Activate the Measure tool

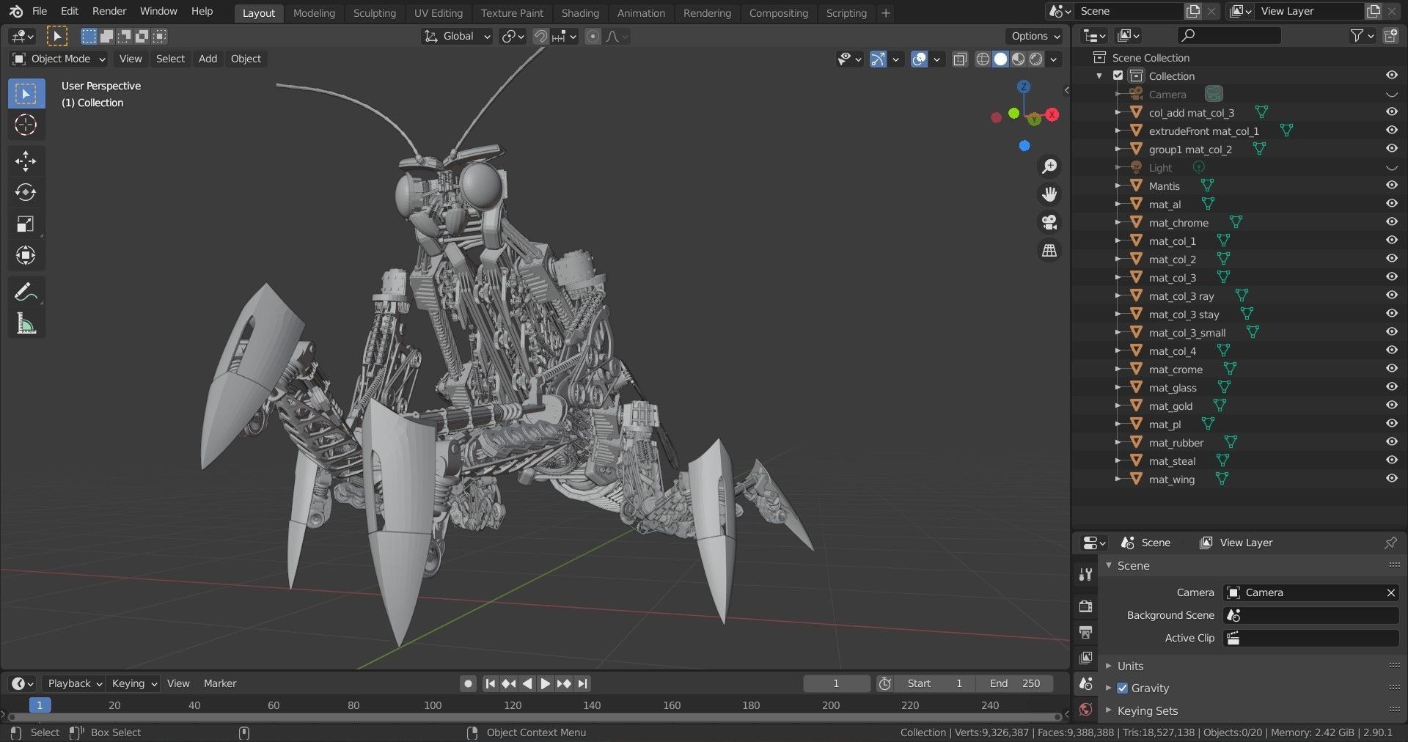[x=26, y=323]
